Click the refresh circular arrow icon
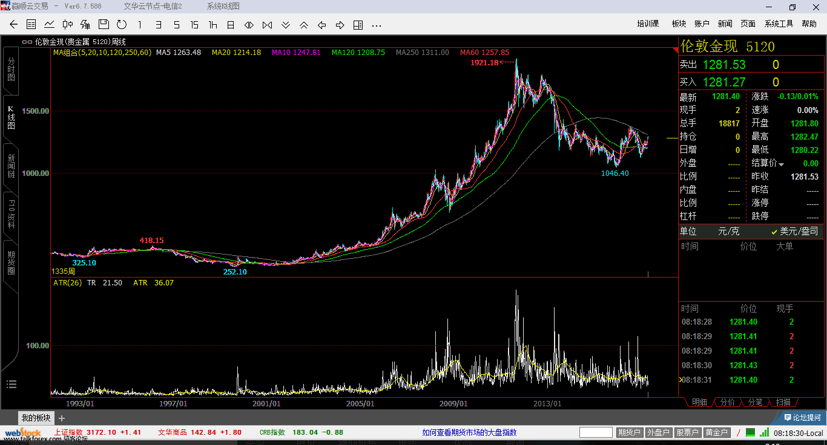This screenshot has height=445, width=827. coord(122,25)
